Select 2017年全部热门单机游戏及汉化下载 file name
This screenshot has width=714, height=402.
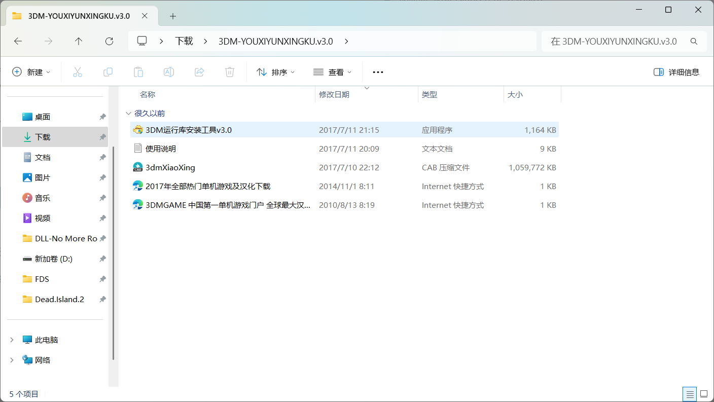tap(208, 186)
